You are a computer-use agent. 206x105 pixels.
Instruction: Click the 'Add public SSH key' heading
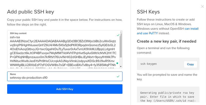click(30, 12)
